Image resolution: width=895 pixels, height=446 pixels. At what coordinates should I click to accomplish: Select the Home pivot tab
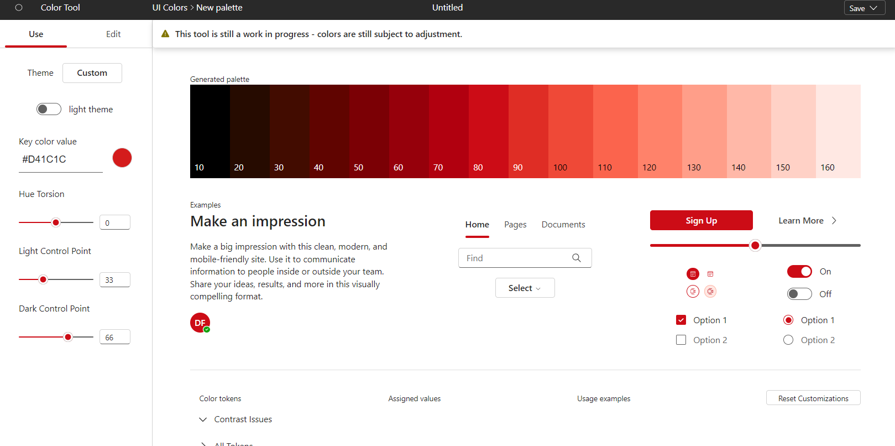477,225
